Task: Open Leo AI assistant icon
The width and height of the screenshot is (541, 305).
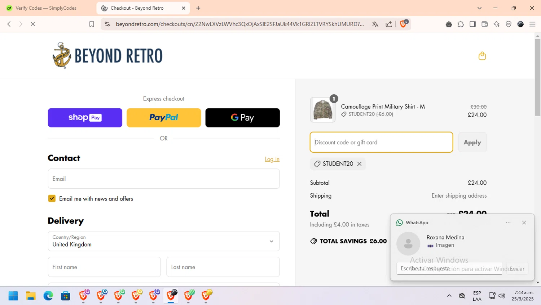Action: [497, 24]
